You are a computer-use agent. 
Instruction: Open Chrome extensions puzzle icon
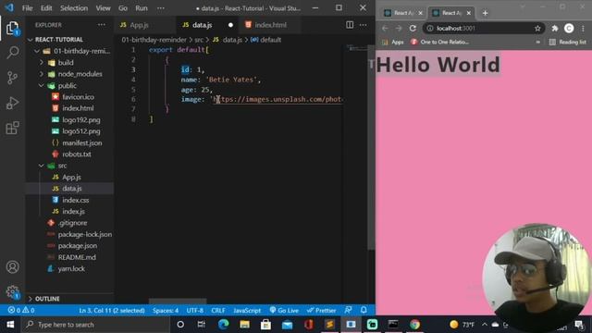(555, 29)
